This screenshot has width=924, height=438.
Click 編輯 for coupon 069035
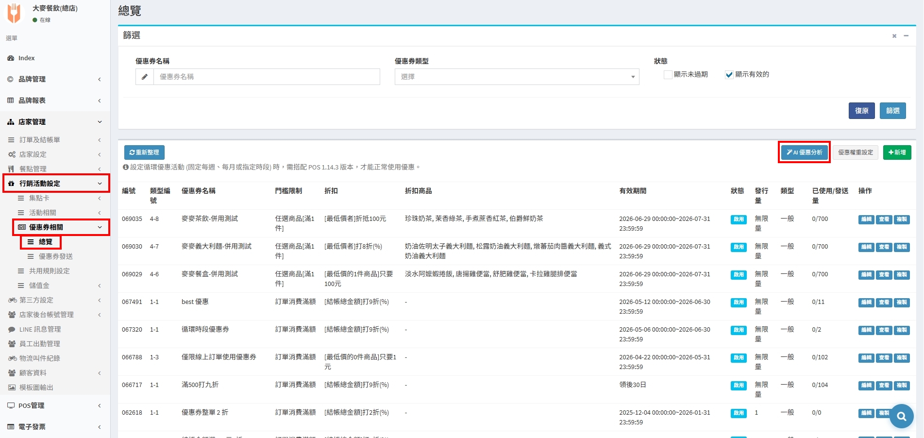pyautogui.click(x=866, y=219)
